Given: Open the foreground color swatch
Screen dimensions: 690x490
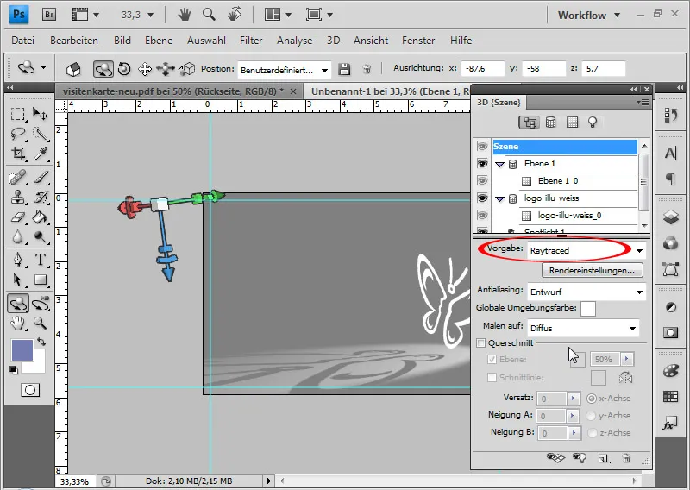Looking at the screenshot, I should pos(22,350).
